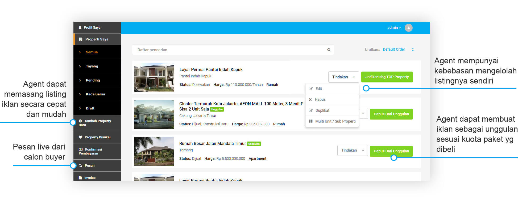This screenshot has height=207, width=518.
Task: Open the Draft listing filter
Action: pos(97,108)
